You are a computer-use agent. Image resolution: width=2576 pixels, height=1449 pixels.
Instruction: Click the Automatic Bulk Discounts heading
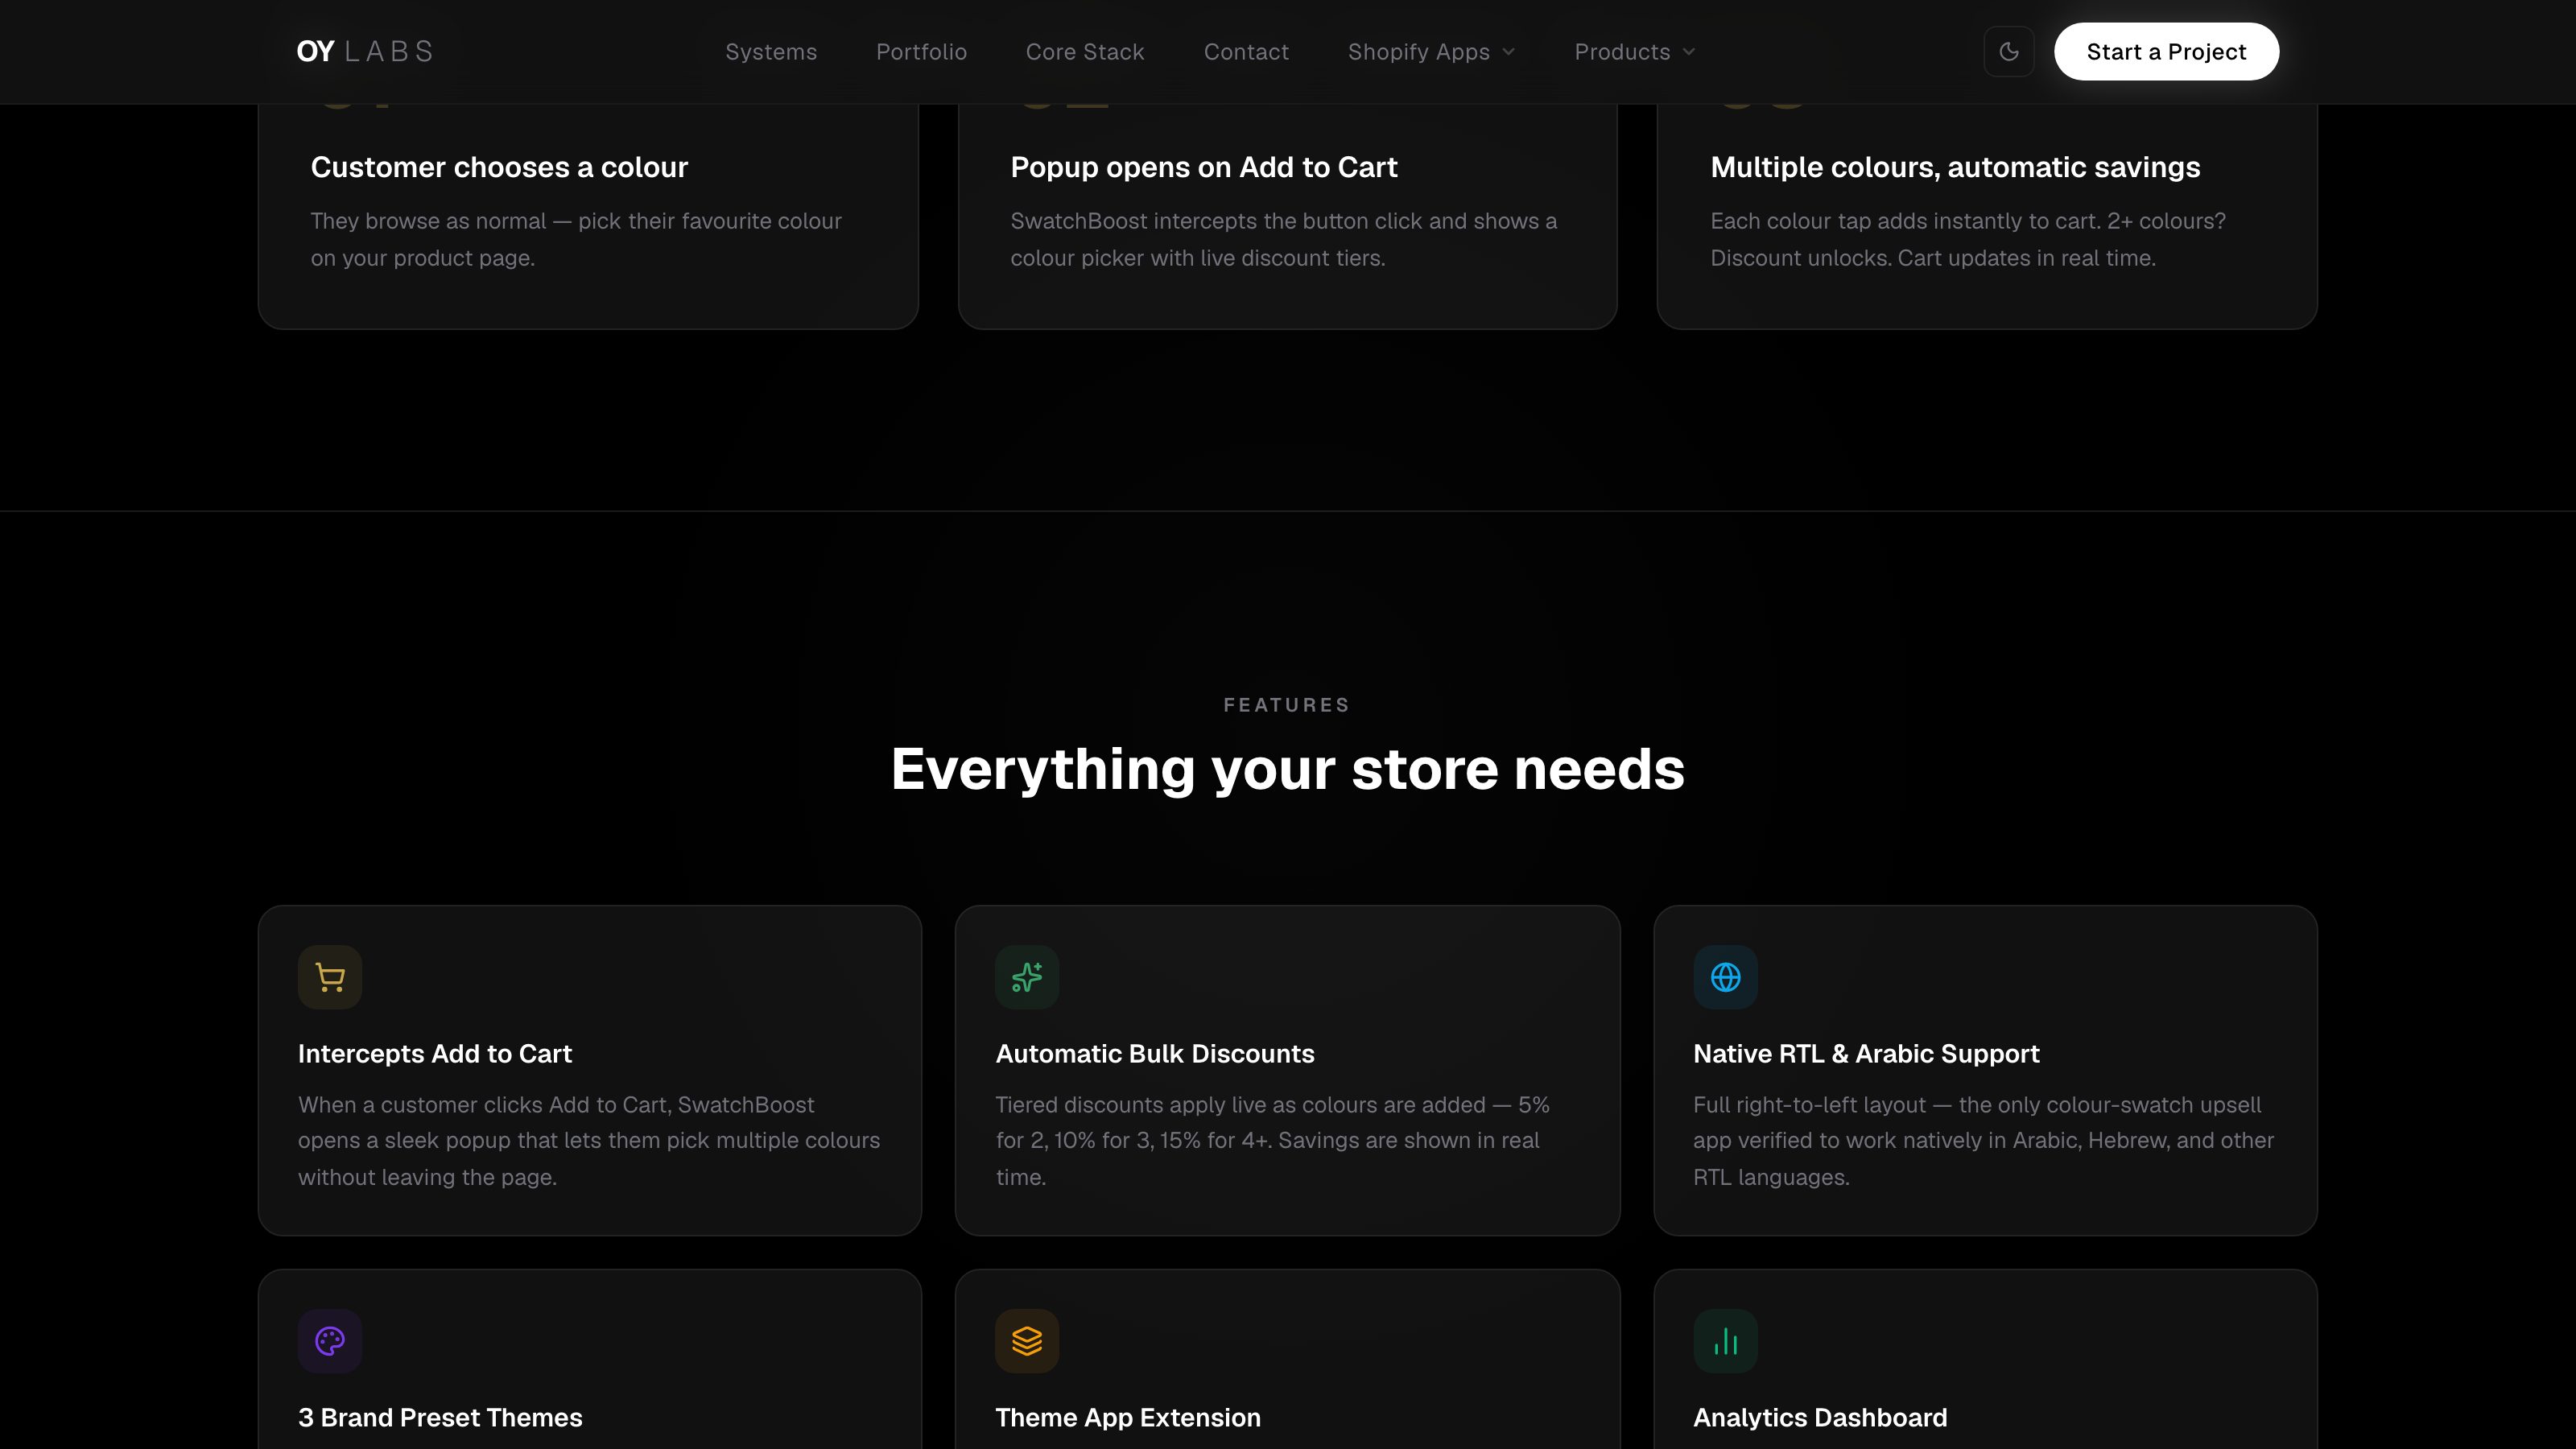coord(1155,1053)
